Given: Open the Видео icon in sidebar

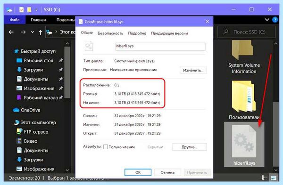Looking at the screenshot, I should pos(19,141).
